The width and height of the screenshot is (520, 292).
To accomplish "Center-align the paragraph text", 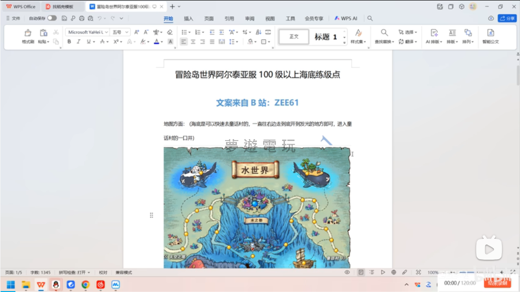I will (x=193, y=42).
